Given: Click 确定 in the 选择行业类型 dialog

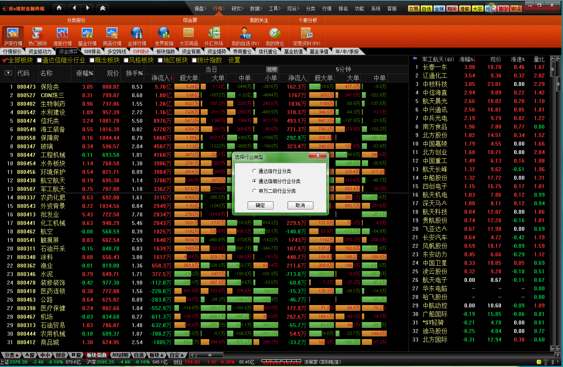Looking at the screenshot, I should (260, 205).
